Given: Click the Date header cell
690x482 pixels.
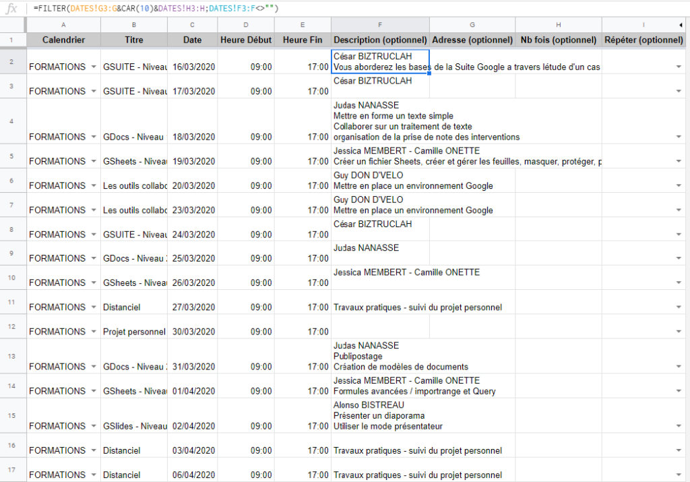Looking at the screenshot, I should point(192,40).
